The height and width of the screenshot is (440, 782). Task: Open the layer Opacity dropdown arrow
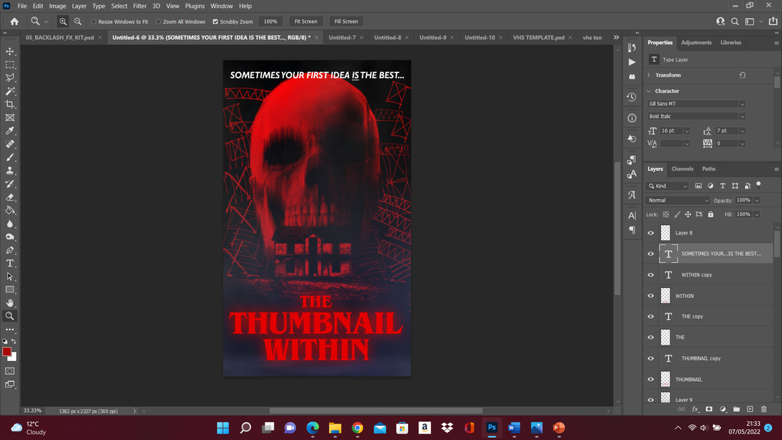tap(756, 200)
